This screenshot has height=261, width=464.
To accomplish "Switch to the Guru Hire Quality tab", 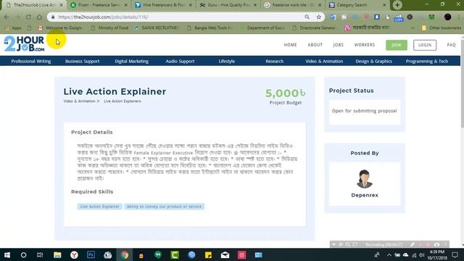I will pyautogui.click(x=228, y=5).
